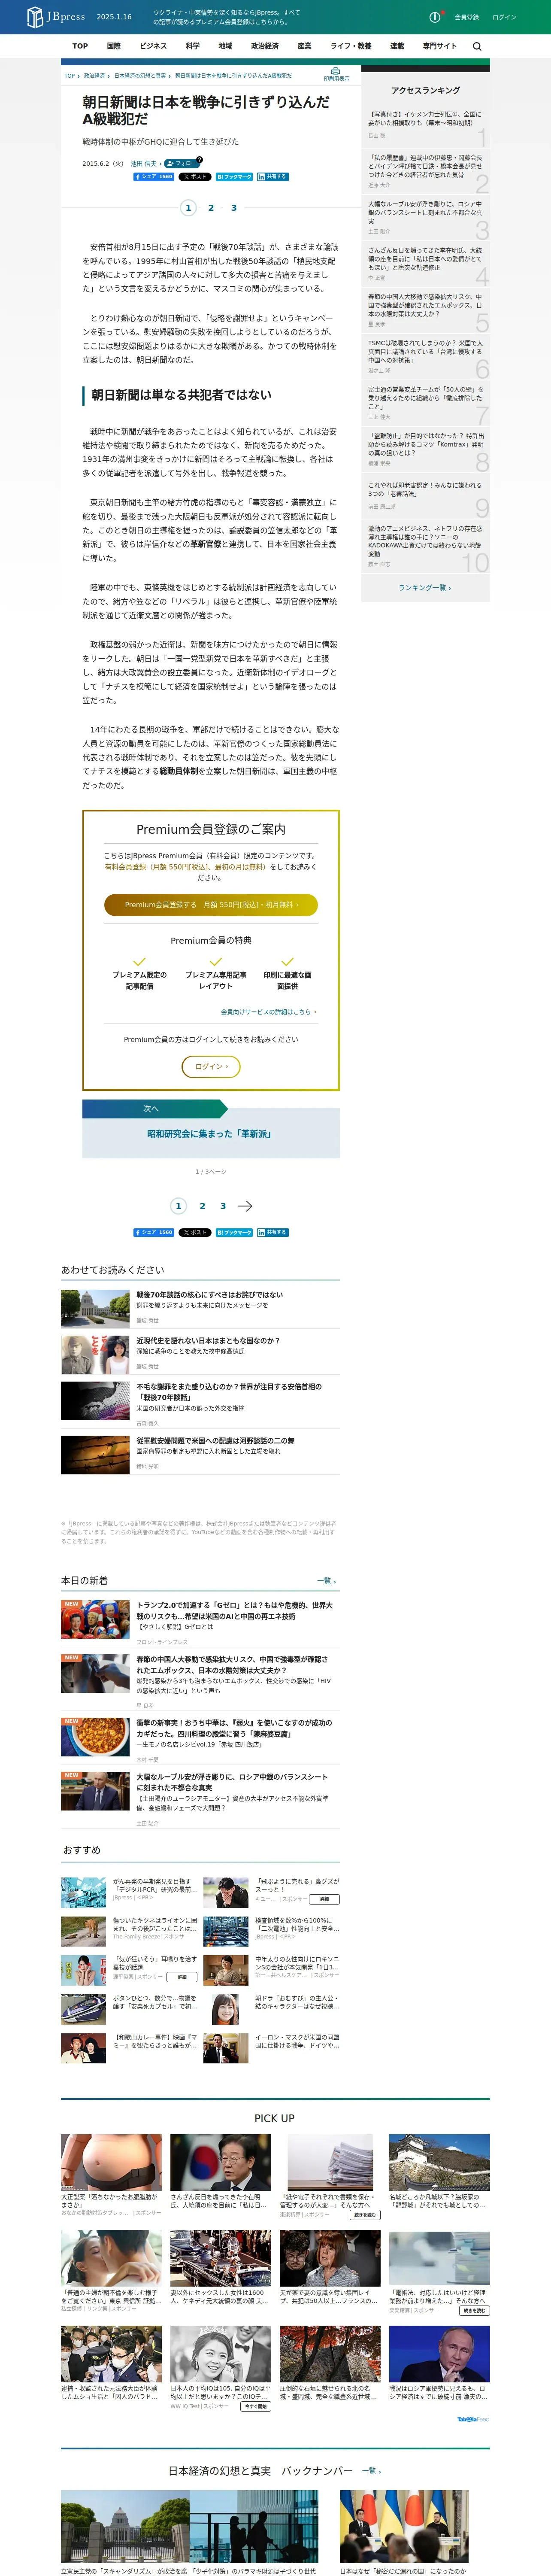
Task: Click the フォロー button beside author 池田 信夫
Action: pos(182,163)
